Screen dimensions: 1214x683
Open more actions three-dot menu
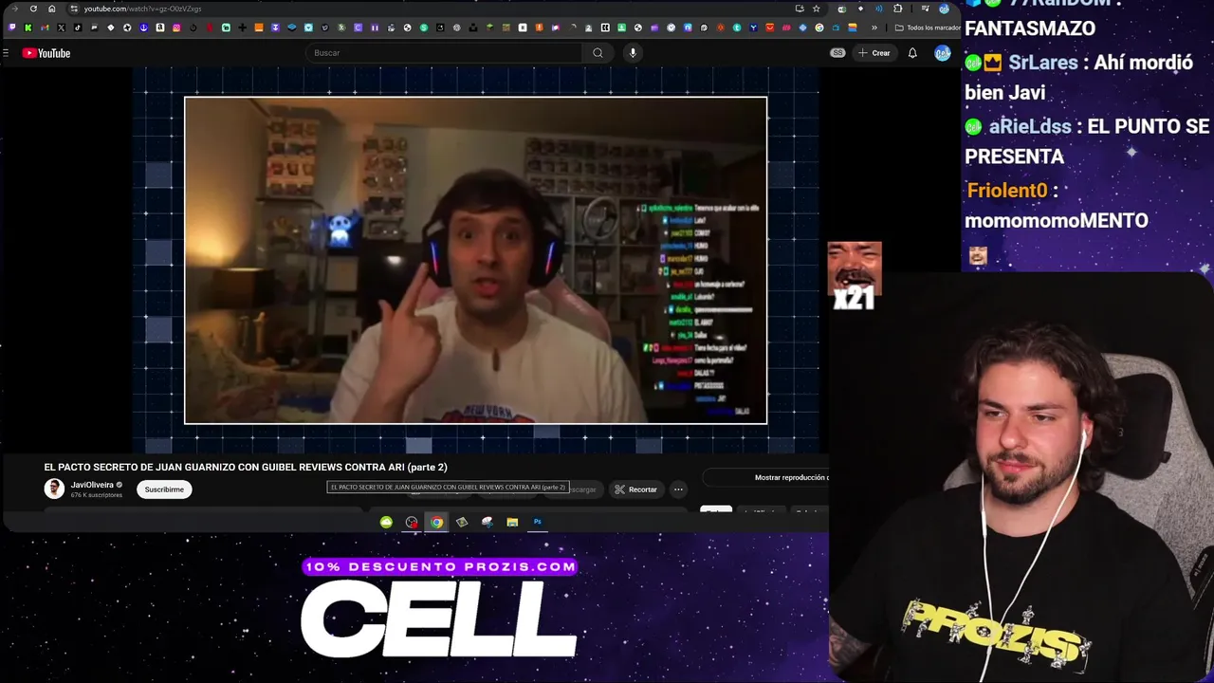(678, 489)
